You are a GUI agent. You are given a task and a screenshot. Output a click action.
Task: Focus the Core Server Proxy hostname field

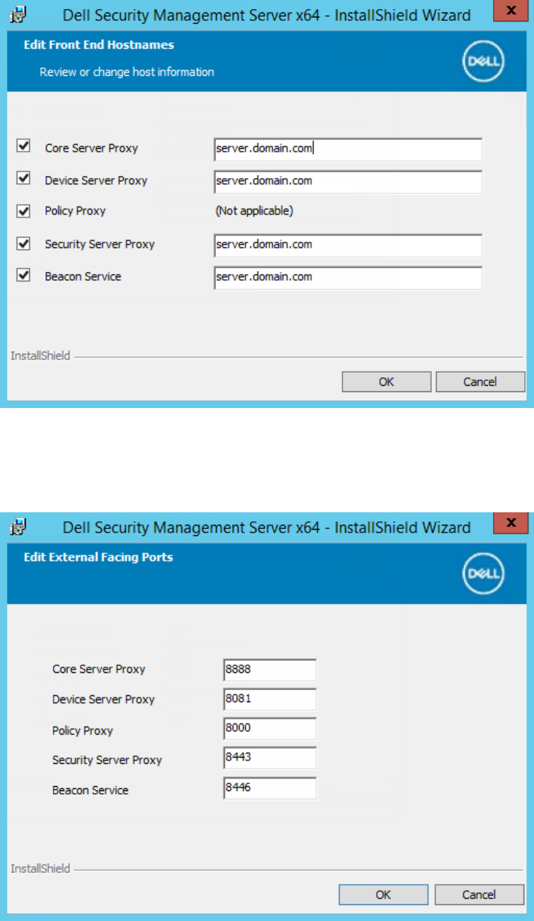coord(348,149)
